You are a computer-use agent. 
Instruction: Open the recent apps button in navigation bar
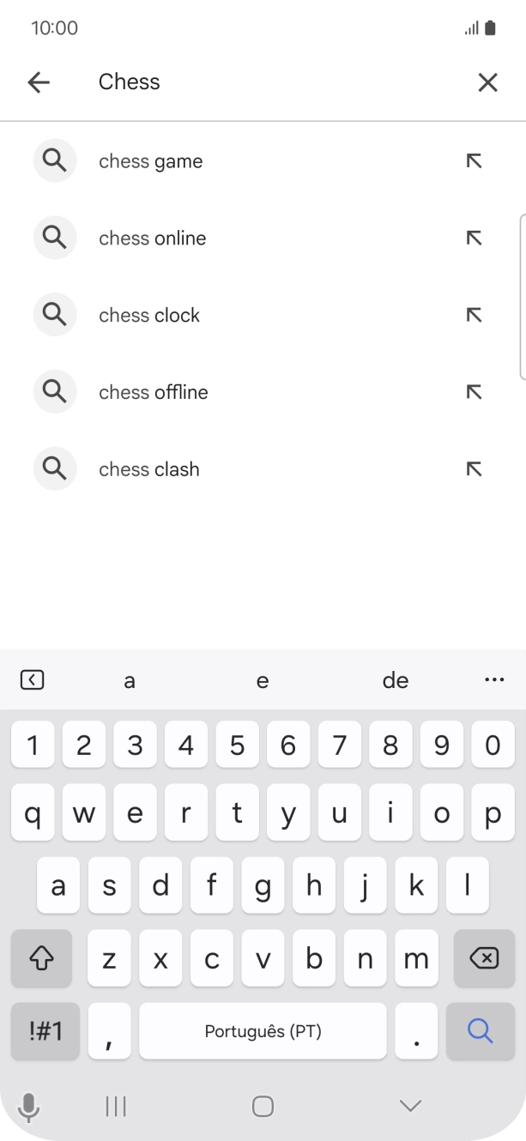click(114, 1106)
